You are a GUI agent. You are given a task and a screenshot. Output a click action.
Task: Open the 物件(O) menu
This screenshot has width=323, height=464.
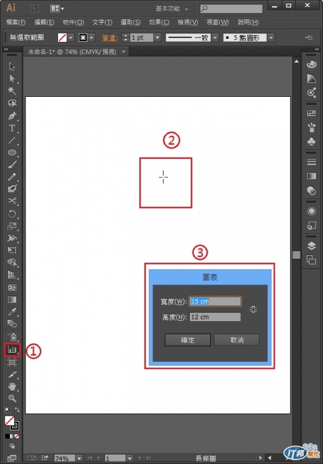[x=73, y=22]
